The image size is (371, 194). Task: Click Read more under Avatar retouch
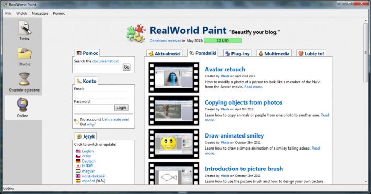click(253, 87)
